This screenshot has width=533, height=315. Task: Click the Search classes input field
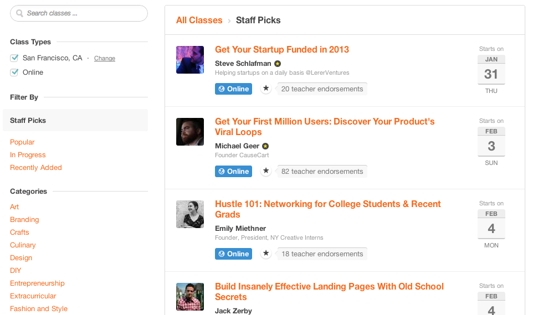[x=83, y=13]
